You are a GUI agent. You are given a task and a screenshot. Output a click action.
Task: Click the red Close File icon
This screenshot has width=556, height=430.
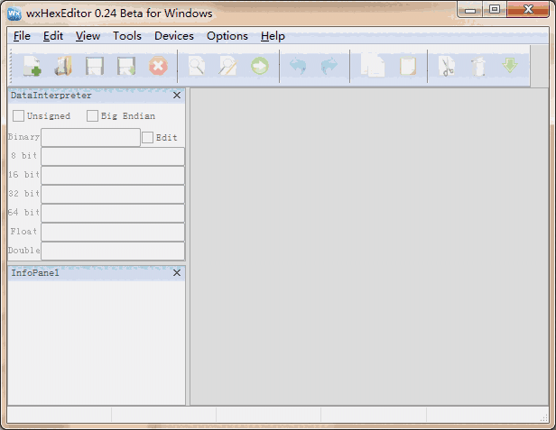tap(158, 66)
